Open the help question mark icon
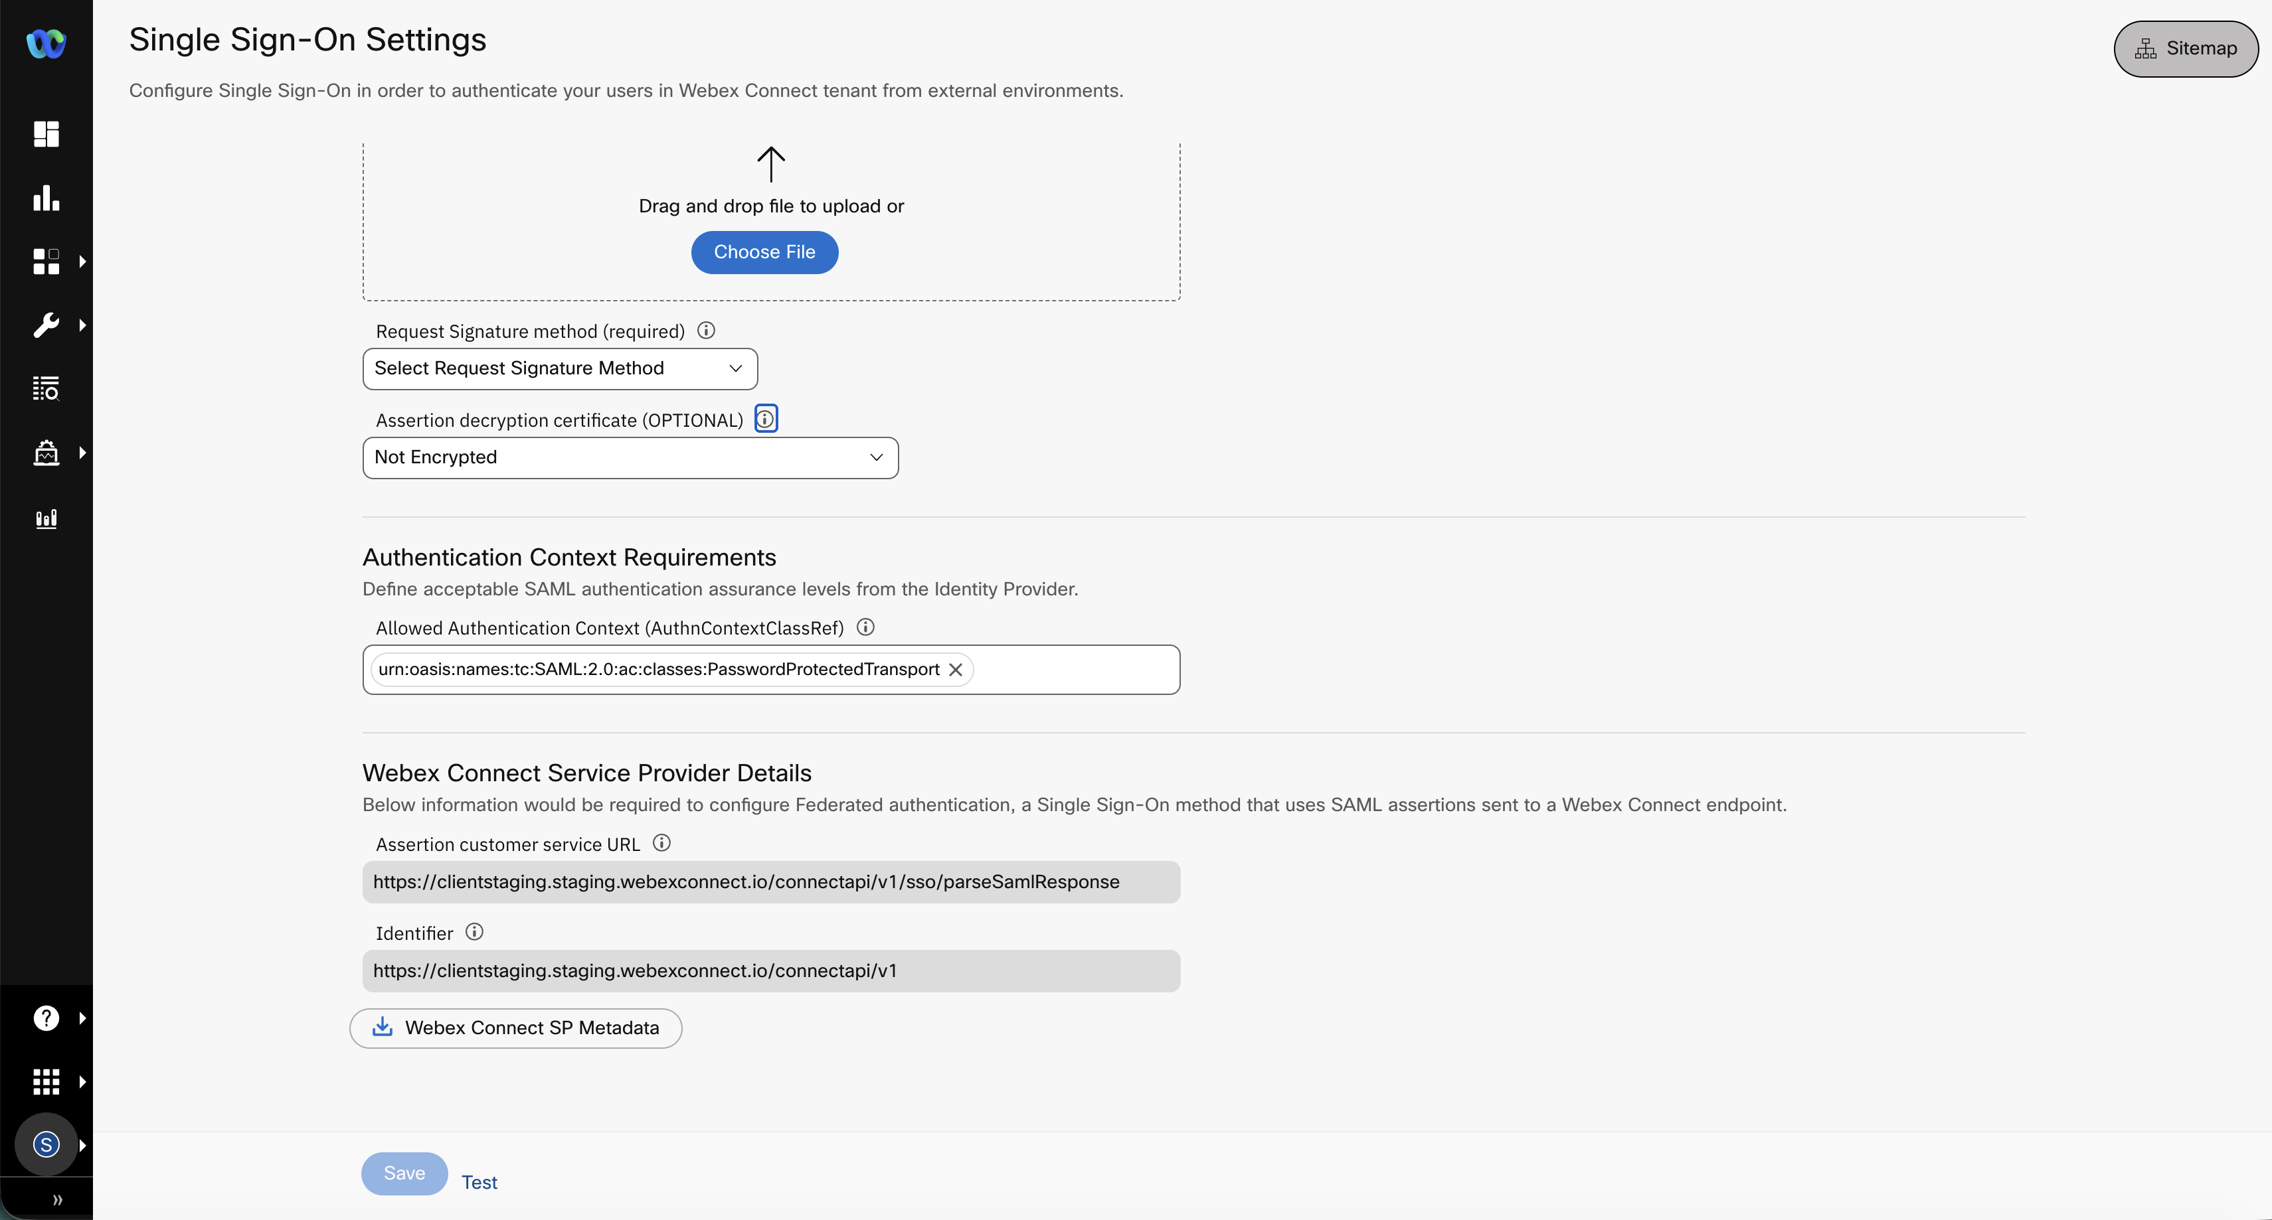This screenshot has height=1220, width=2272. click(x=46, y=1018)
